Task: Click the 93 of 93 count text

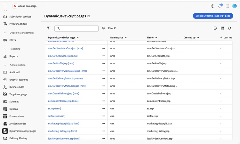Action: click(x=112, y=28)
